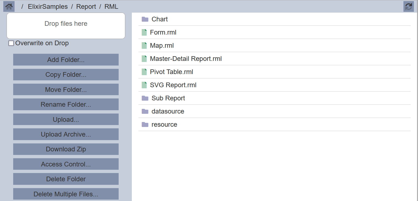Click the Drop files here area
418x201 pixels.
(66, 26)
